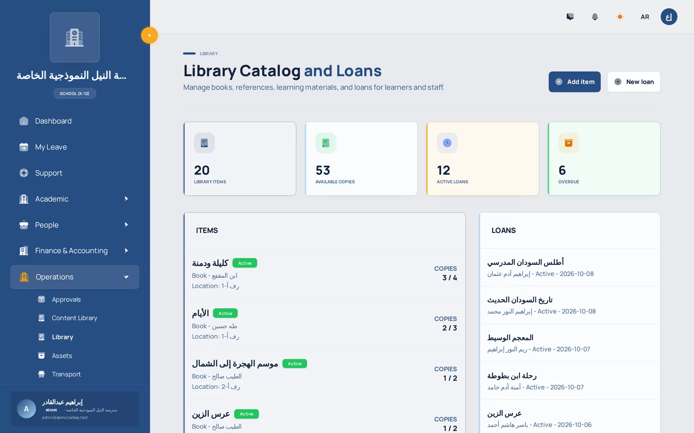Open the كليلة ودمنة item row
Viewport: 694px width, 433px height.
click(324, 274)
